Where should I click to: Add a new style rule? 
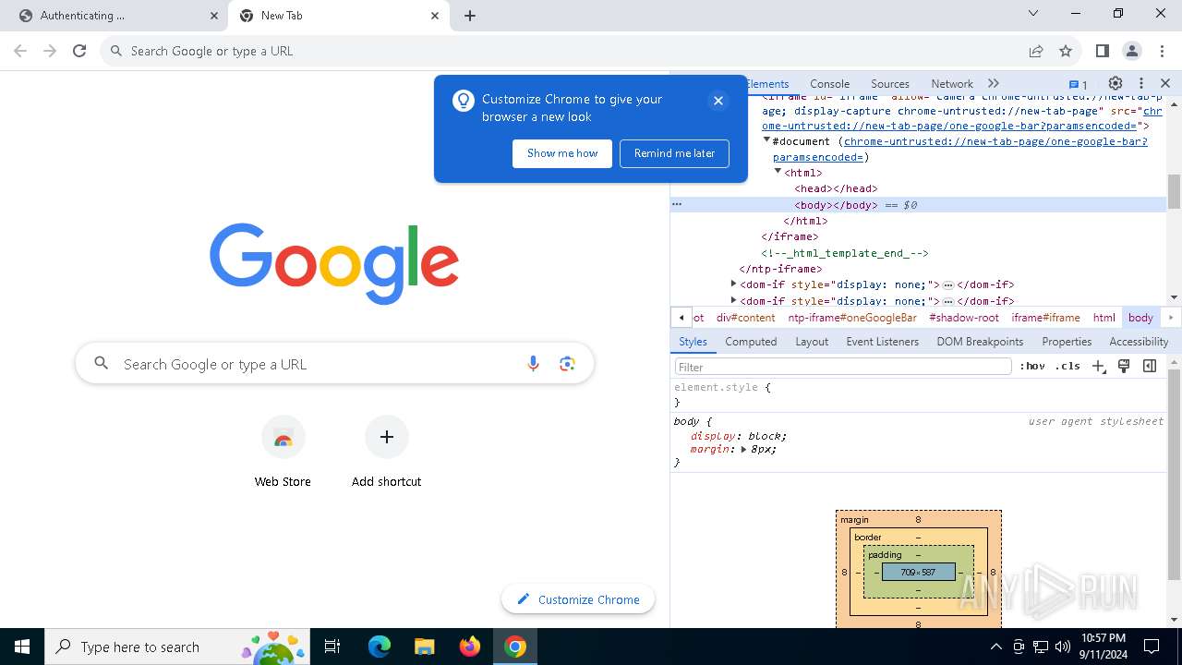tap(1098, 367)
